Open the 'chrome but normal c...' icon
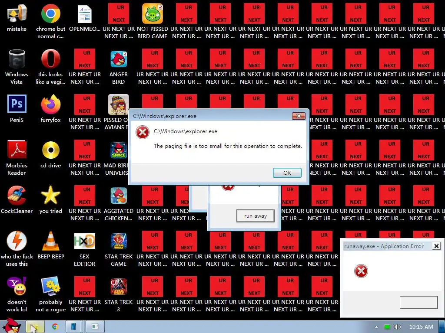The height and width of the screenshot is (333, 445). pyautogui.click(x=50, y=13)
